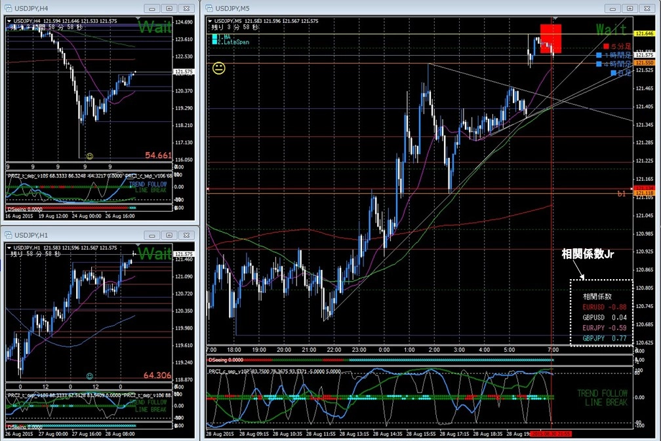Click the GBPUSD 0.04 correlation row
The image size is (661, 441).
pos(605,318)
